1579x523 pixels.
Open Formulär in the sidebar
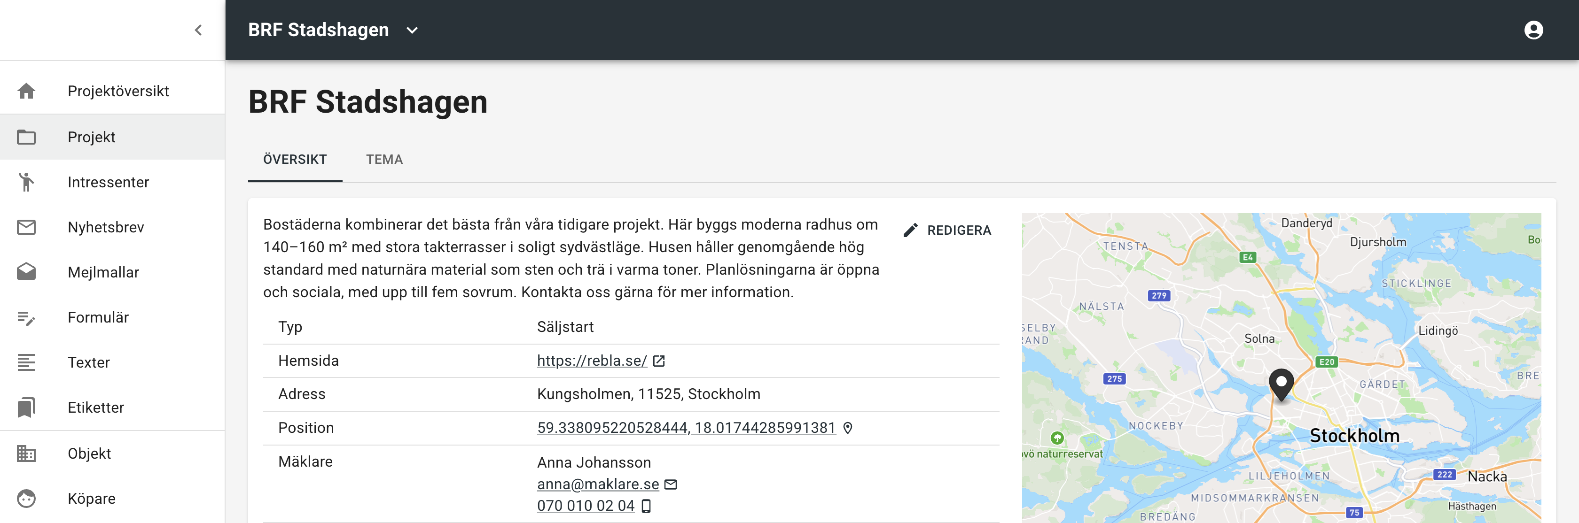(x=113, y=317)
